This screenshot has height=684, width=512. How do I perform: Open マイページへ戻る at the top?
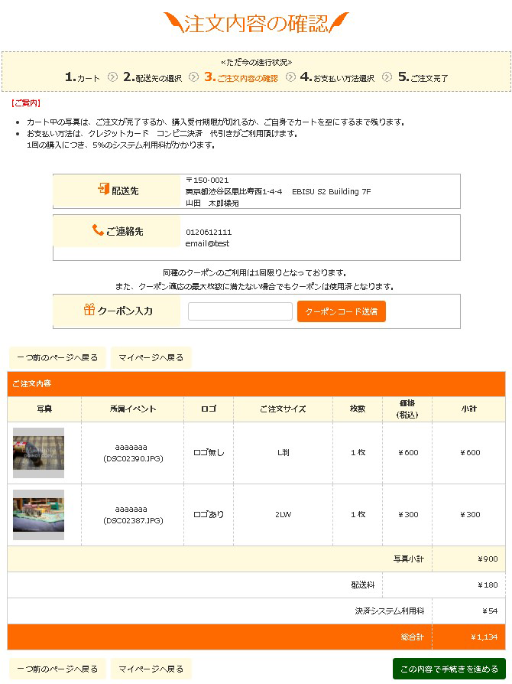point(151,357)
